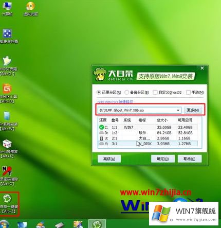221x228 pixels.
Task: Click the 2.86GB total size cell
Action: click(x=163, y=138)
